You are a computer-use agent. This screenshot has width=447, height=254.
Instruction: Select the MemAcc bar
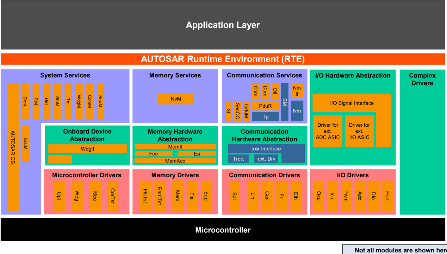175,161
